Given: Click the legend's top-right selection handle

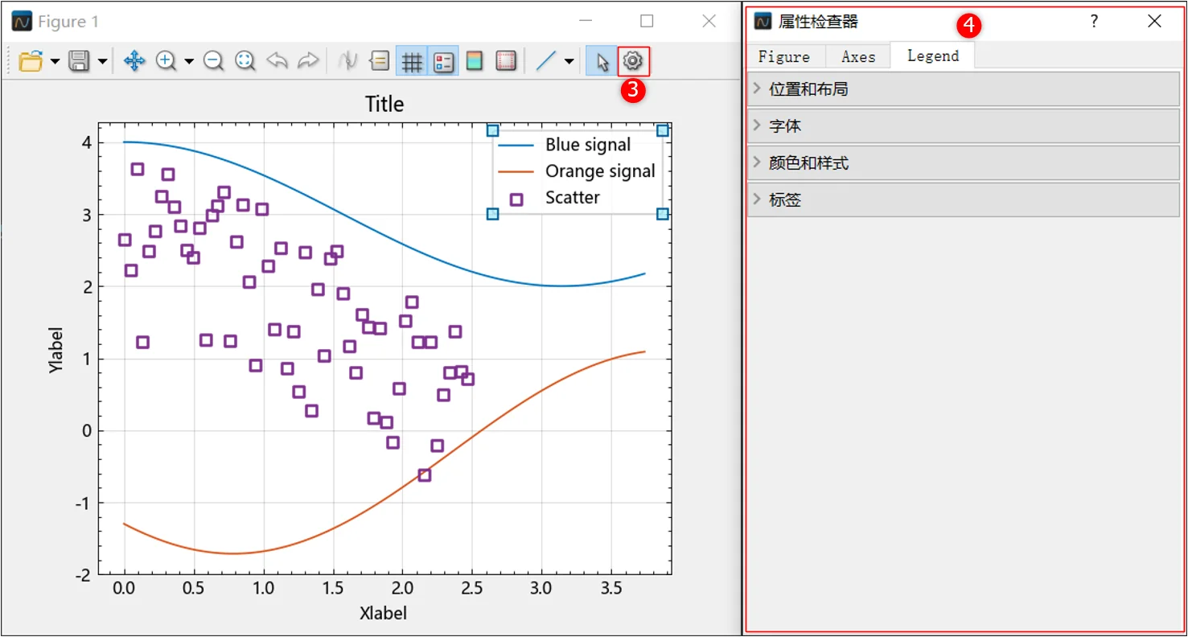Looking at the screenshot, I should click(663, 130).
